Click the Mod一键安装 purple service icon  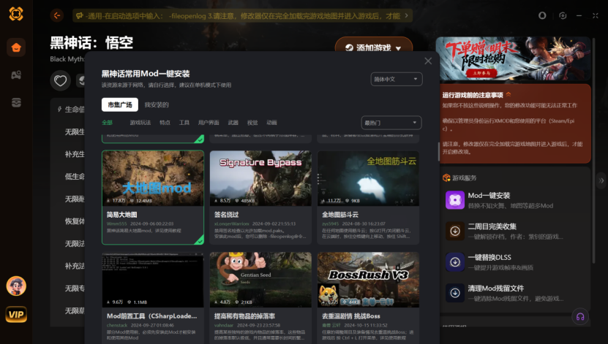(x=455, y=200)
